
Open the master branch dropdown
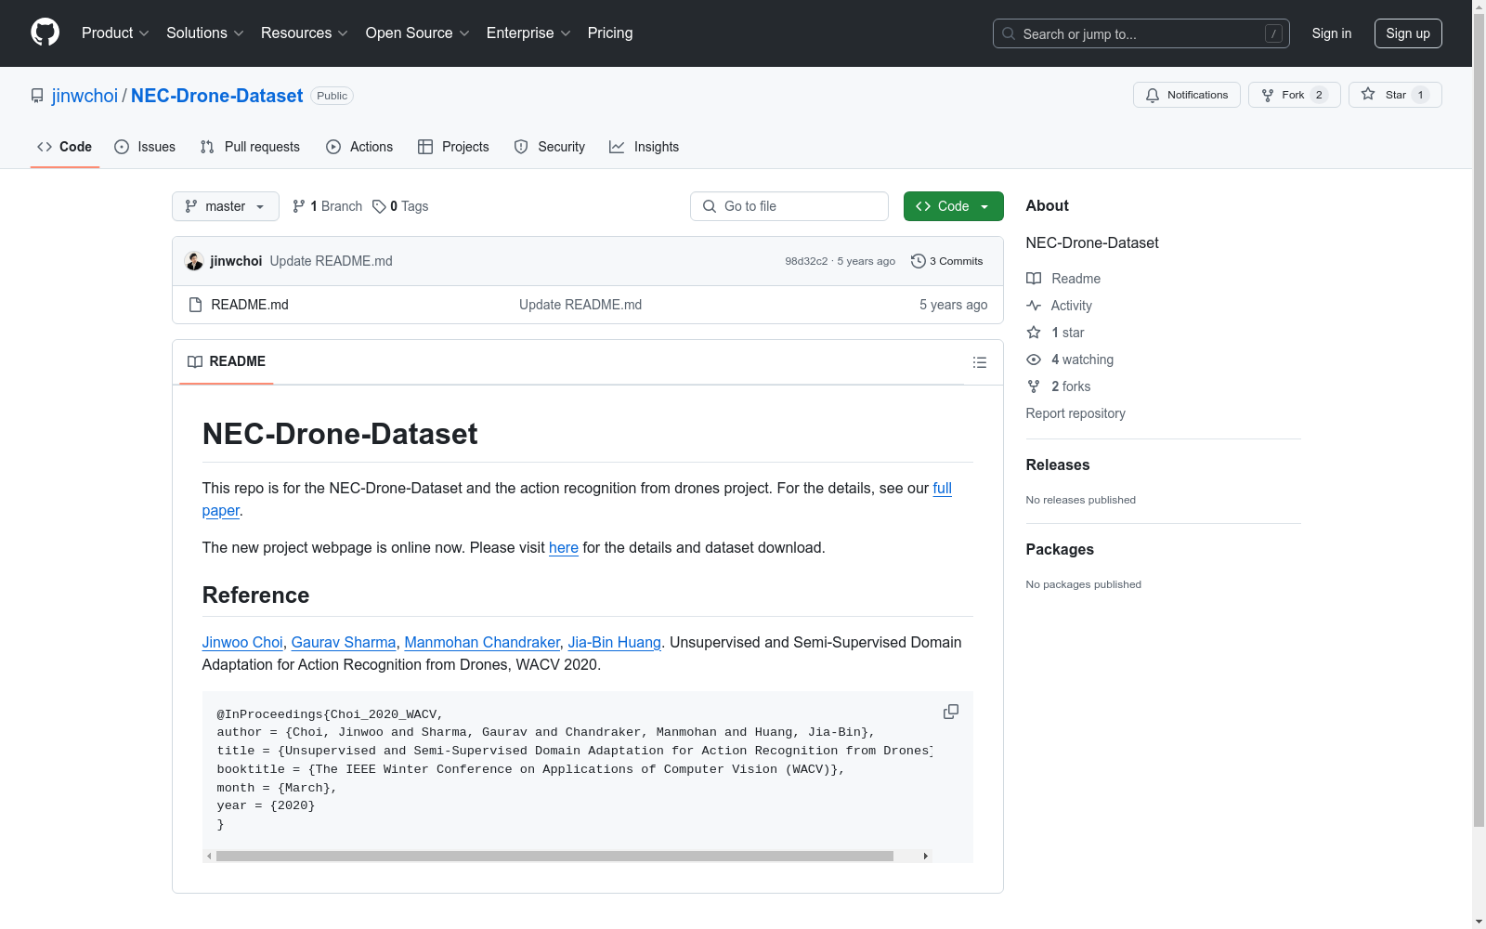[225, 206]
